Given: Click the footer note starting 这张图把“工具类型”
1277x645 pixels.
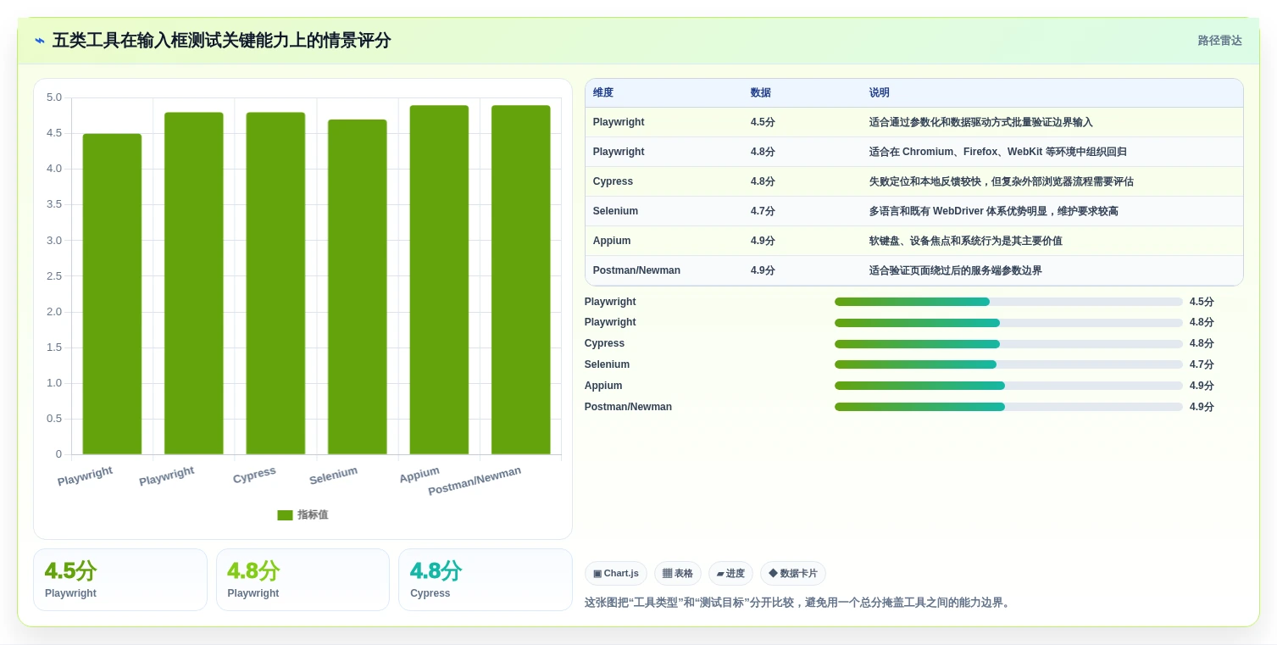Looking at the screenshot, I should (797, 603).
